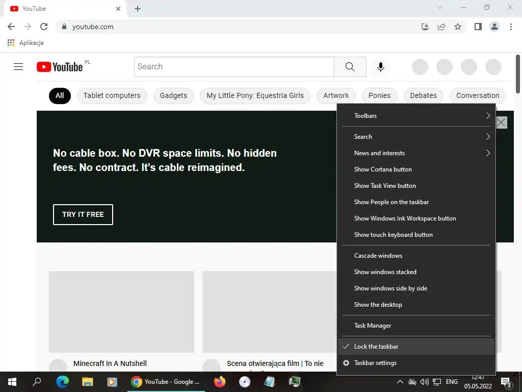Click the taskbar search magnifier

tap(37, 382)
